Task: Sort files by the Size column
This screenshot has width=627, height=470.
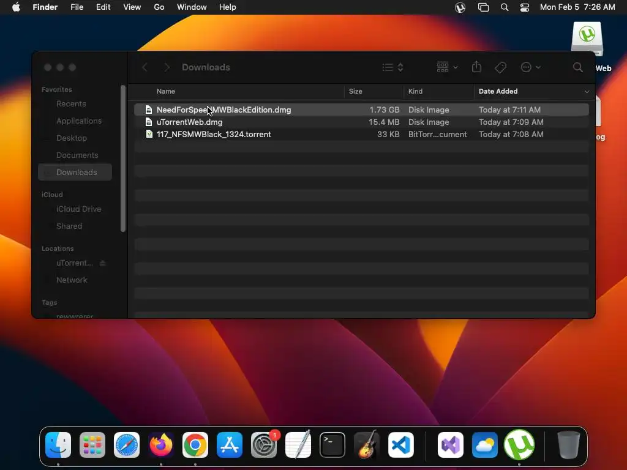Action: click(356, 92)
